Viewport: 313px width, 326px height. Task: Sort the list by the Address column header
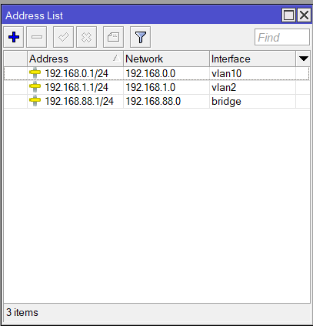point(75,59)
